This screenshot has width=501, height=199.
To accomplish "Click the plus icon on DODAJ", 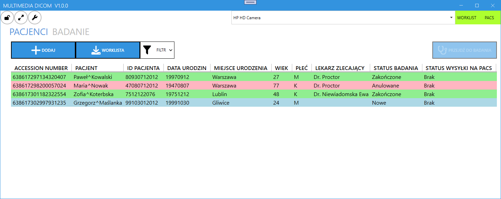I will click(x=36, y=50).
